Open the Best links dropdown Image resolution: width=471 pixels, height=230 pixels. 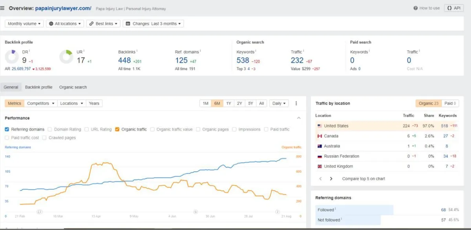tap(103, 24)
